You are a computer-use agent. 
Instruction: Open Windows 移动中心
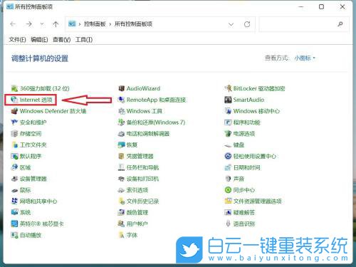[252, 111]
